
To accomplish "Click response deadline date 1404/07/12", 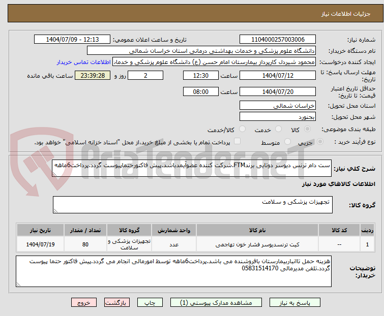I will pos(278,75).
